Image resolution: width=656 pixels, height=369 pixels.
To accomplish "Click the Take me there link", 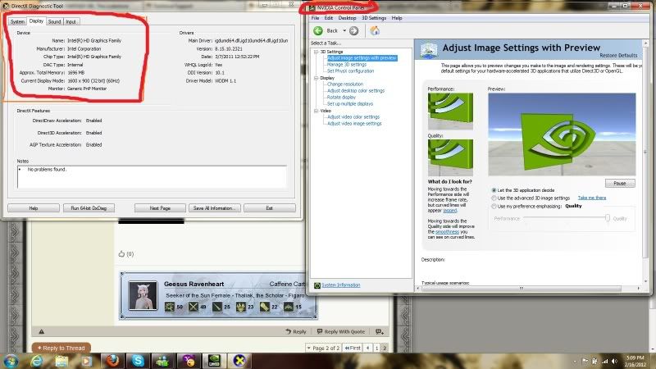I will pyautogui.click(x=592, y=198).
